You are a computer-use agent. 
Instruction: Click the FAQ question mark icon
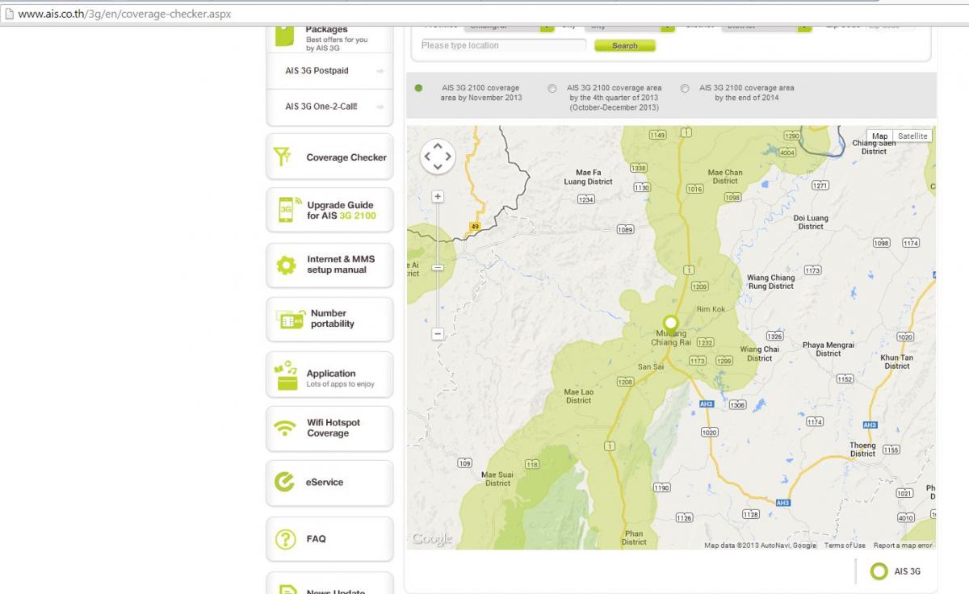(x=285, y=539)
